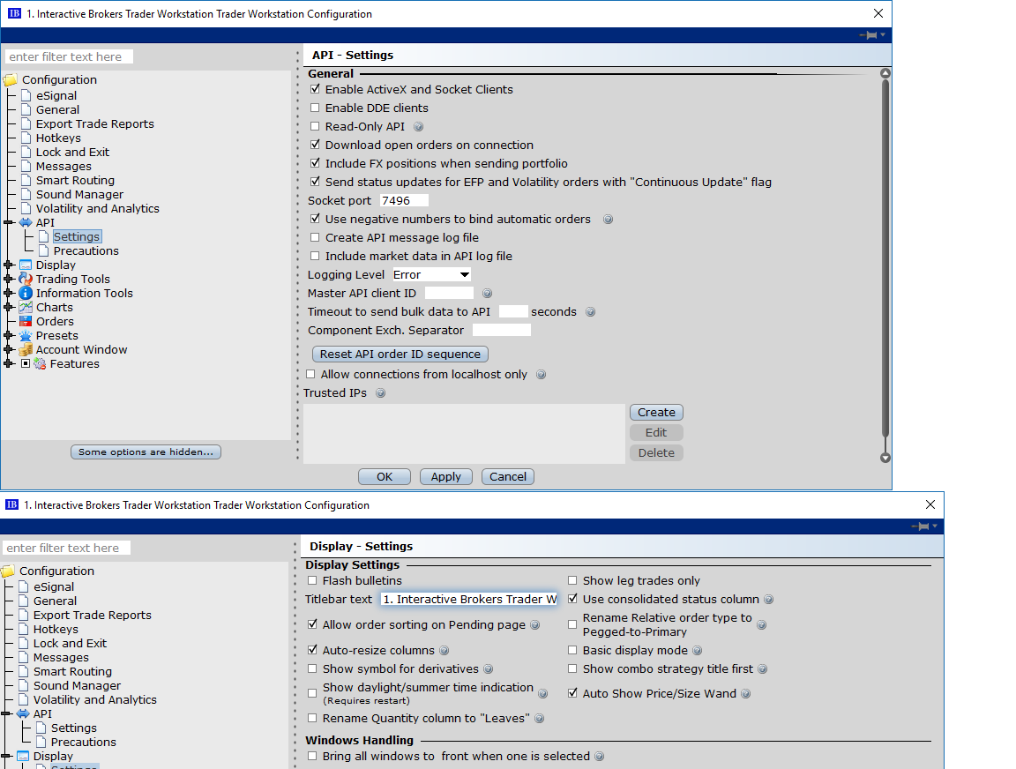This screenshot has width=1016, height=769.
Task: Click the Apply button
Action: 445,477
